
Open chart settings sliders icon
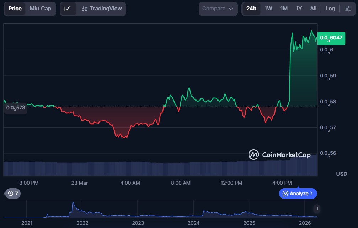tap(348, 9)
